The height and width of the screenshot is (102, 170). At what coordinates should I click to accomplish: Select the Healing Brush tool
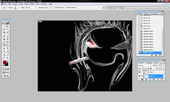click(x=4, y=36)
